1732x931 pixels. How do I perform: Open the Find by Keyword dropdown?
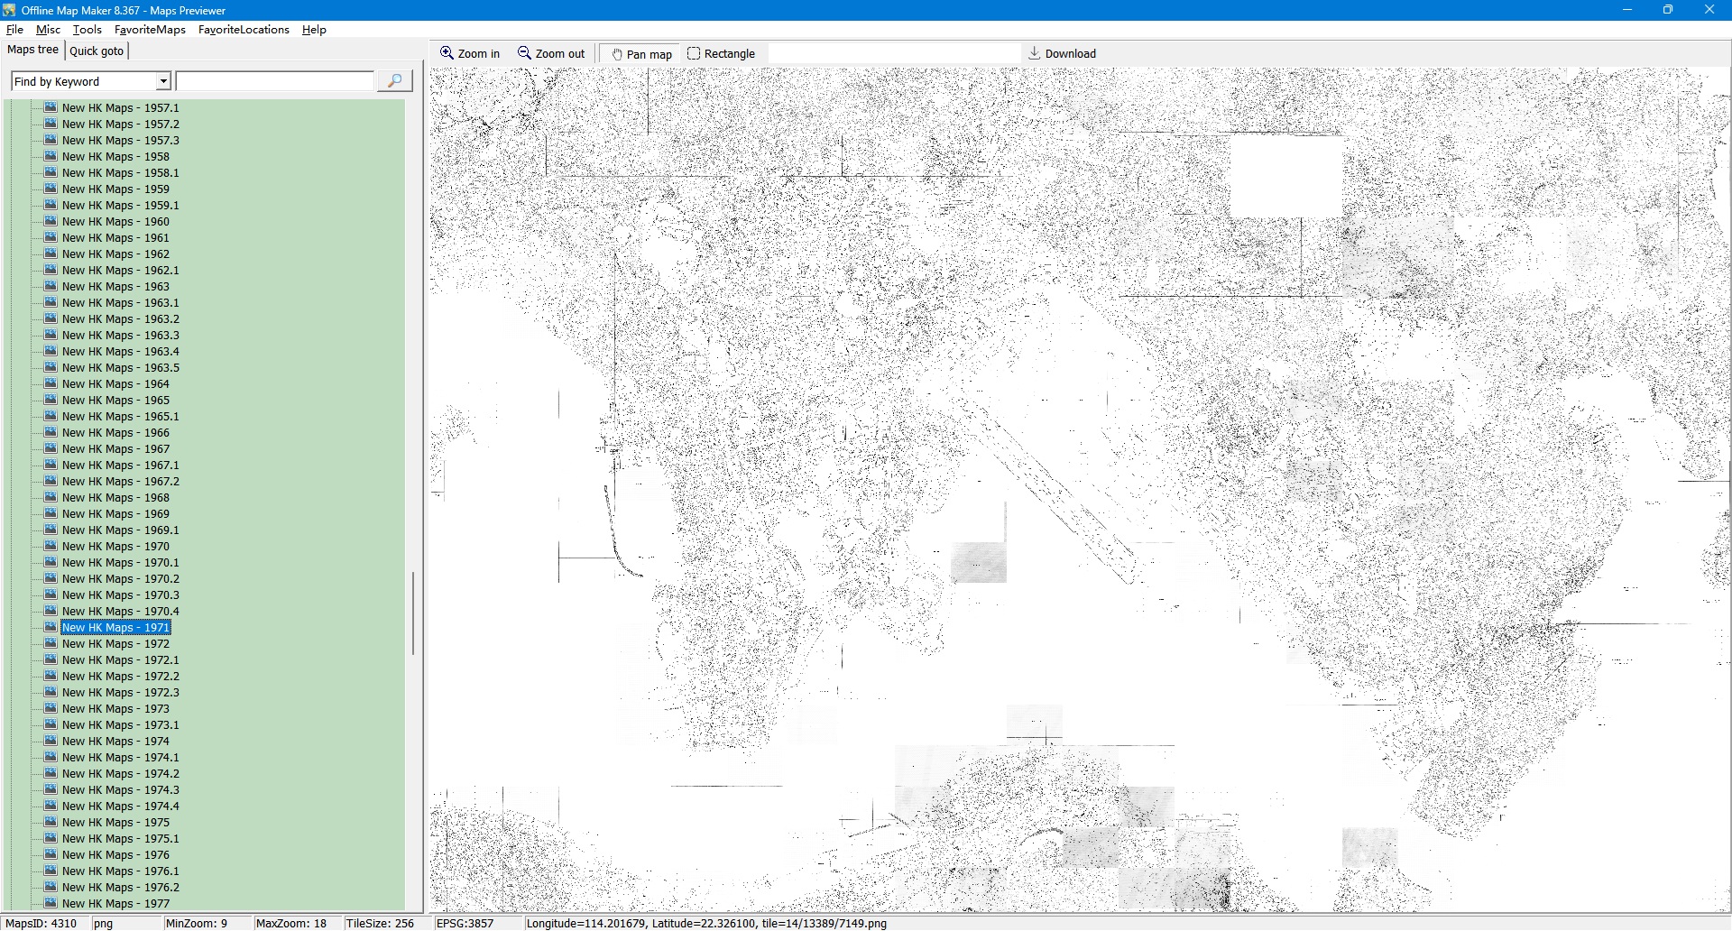point(163,81)
